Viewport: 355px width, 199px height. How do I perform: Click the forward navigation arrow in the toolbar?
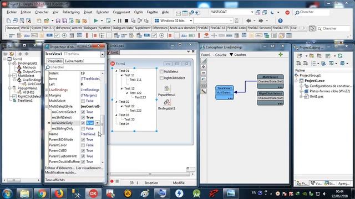click(261, 21)
